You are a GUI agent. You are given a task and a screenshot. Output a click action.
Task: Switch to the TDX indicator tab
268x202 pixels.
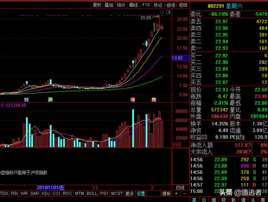coord(4,194)
